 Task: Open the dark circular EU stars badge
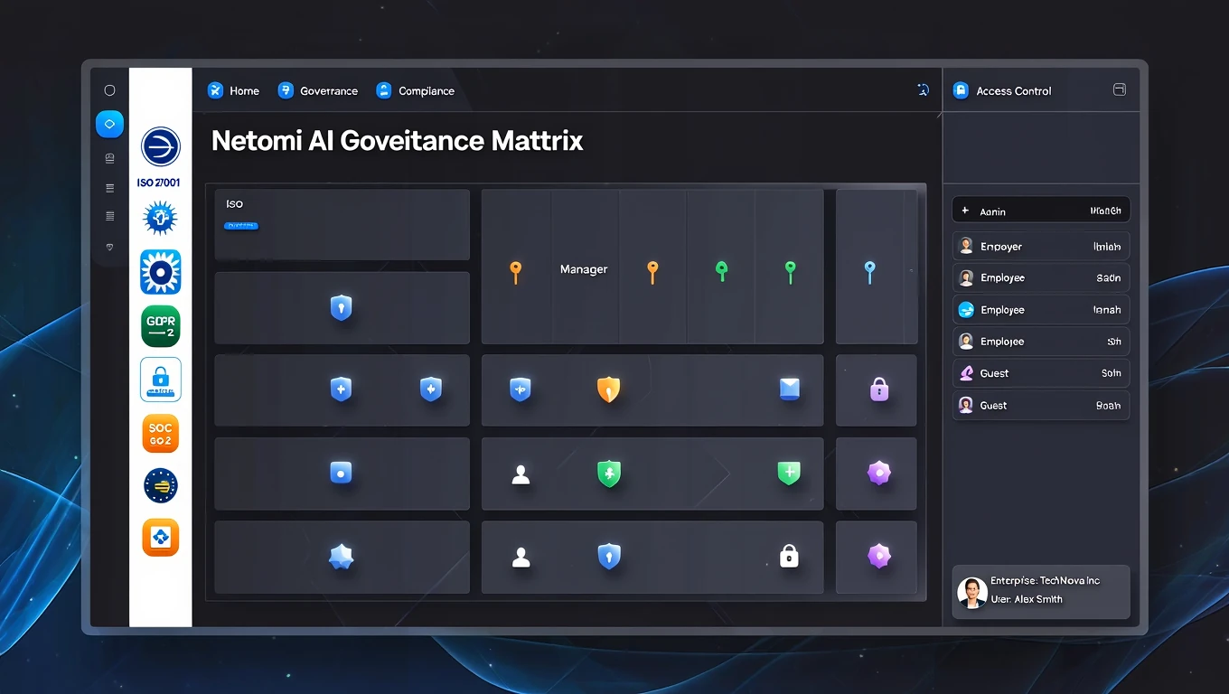click(x=161, y=486)
